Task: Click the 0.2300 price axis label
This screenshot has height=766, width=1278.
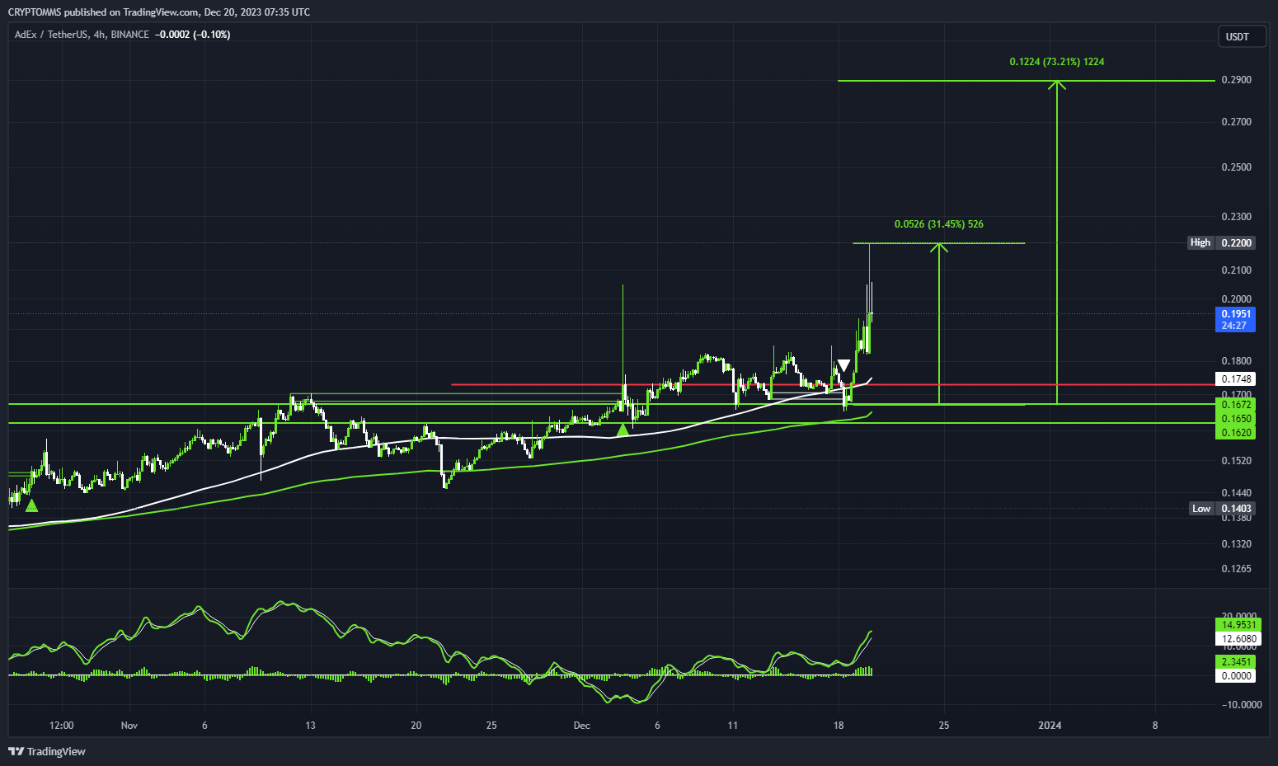Action: pyautogui.click(x=1236, y=217)
